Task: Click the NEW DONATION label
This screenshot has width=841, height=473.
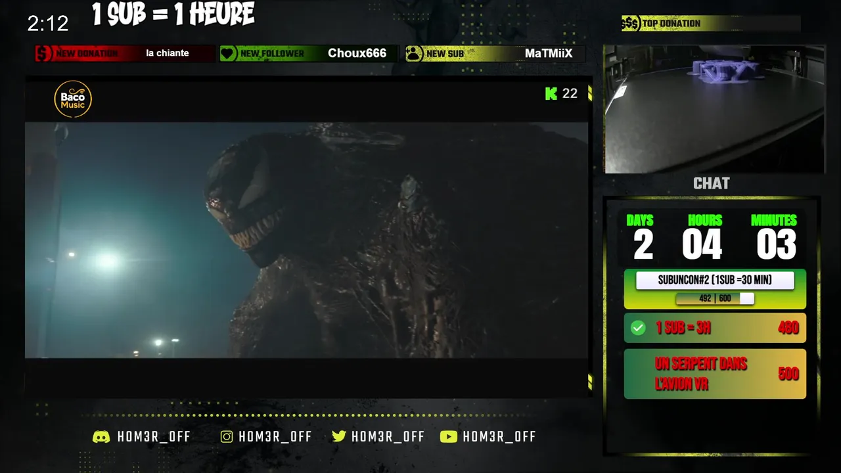Action: tap(87, 54)
